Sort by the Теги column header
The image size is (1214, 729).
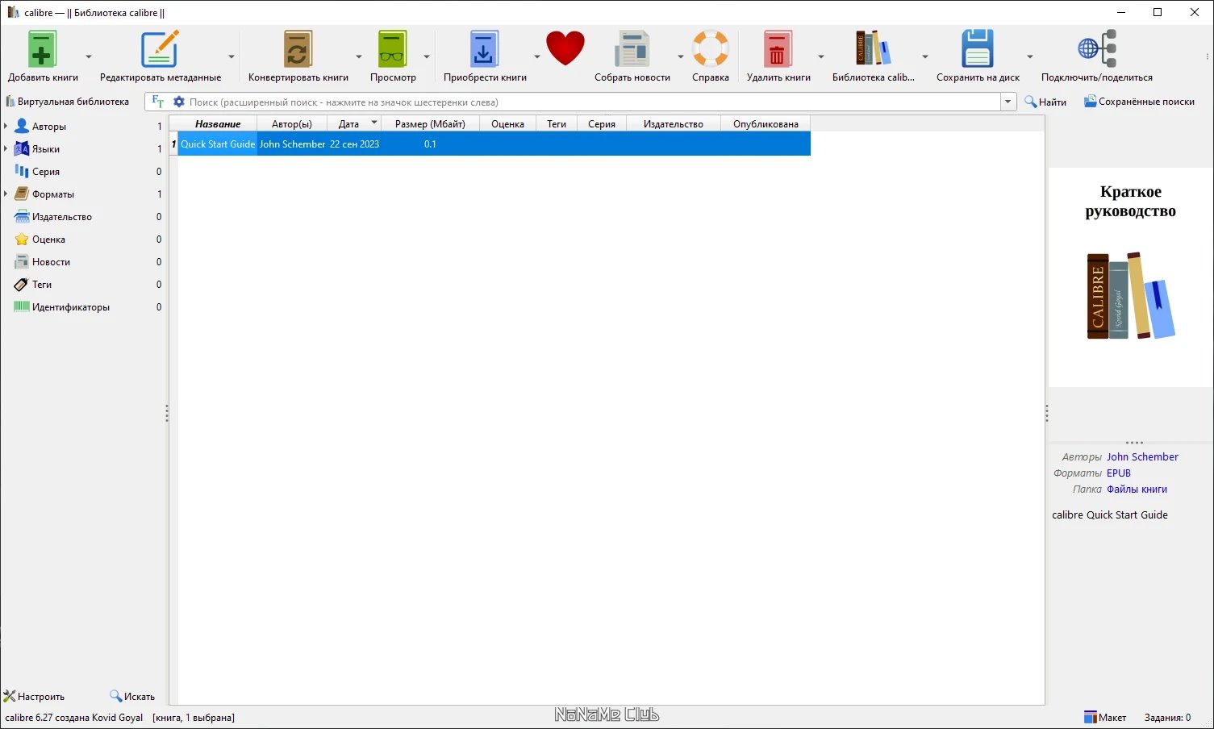(x=557, y=123)
